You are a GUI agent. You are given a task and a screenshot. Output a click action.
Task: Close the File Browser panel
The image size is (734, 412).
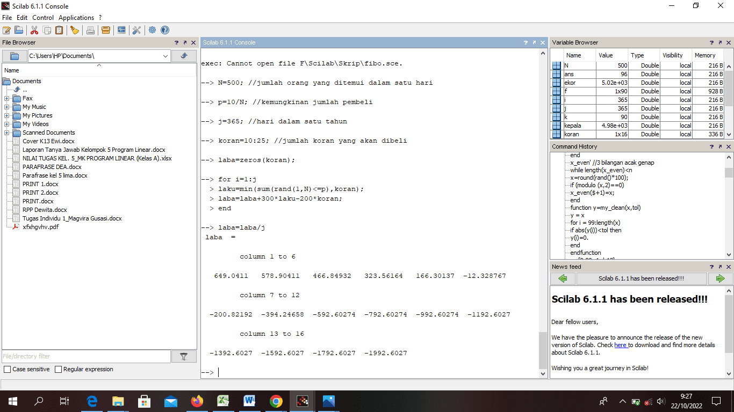(193, 42)
